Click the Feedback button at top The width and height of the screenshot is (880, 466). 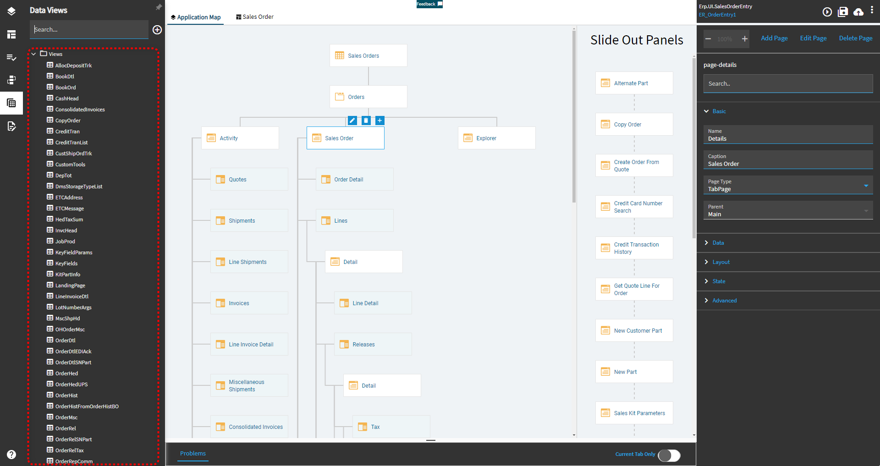(429, 4)
